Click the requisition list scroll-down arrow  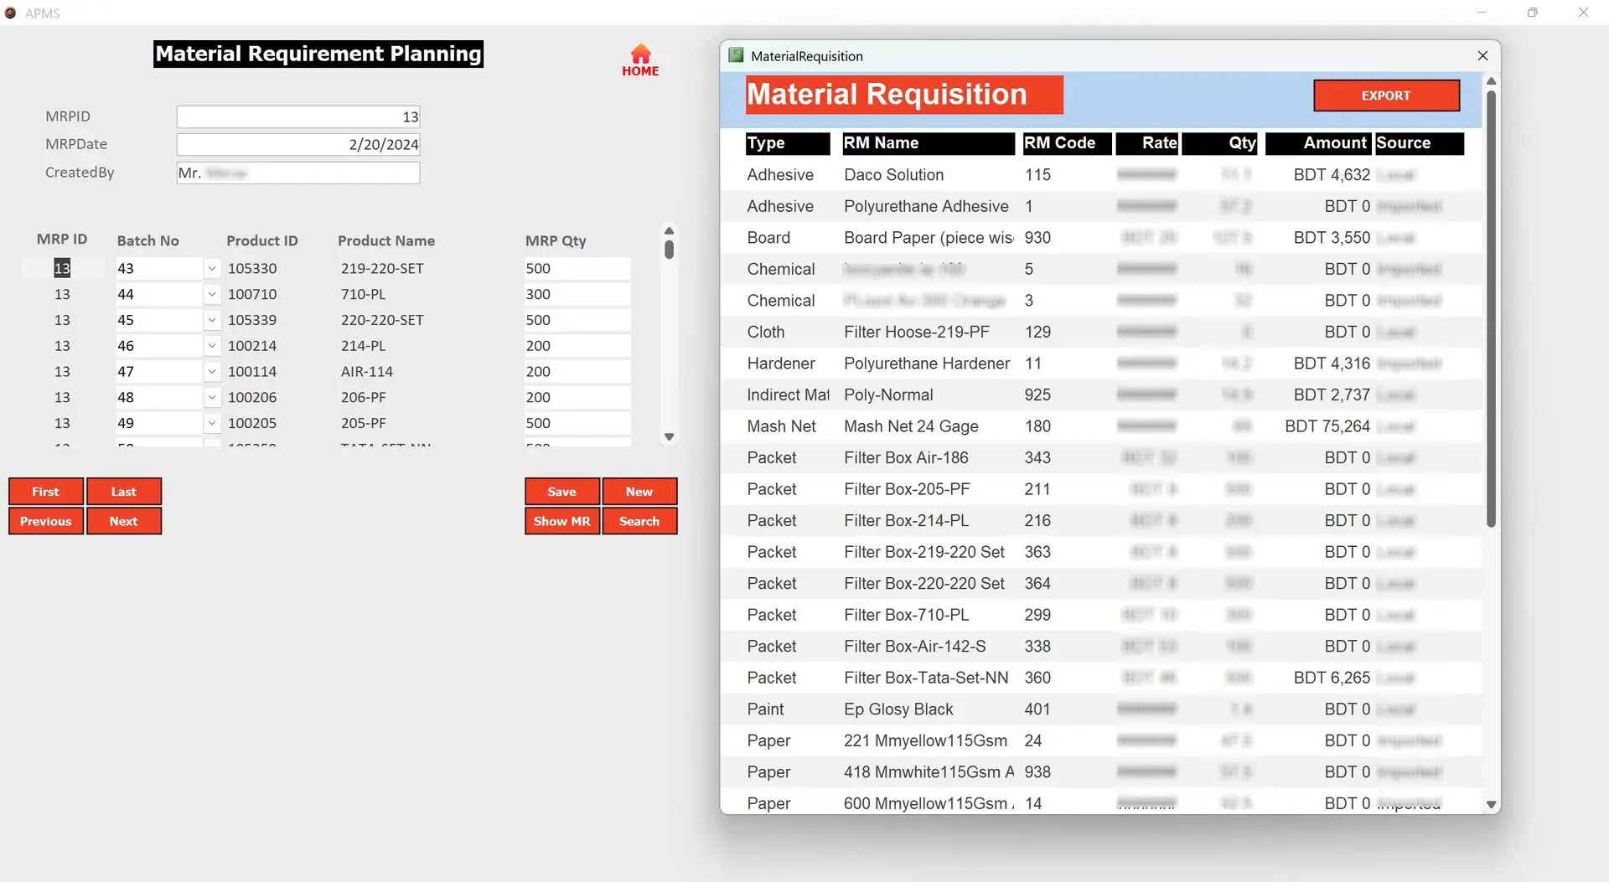pyautogui.click(x=1491, y=804)
